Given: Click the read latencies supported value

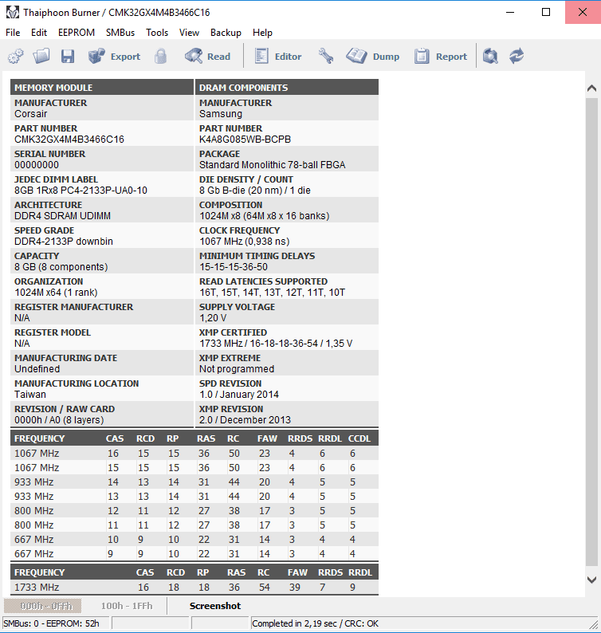Looking at the screenshot, I should [x=273, y=293].
